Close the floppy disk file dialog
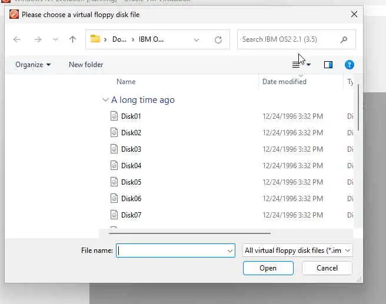386x304 pixels. (x=354, y=14)
